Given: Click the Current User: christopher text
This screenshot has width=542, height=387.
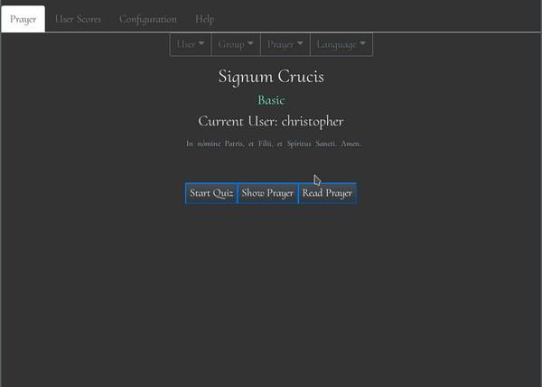Looking at the screenshot, I should coord(271,122).
